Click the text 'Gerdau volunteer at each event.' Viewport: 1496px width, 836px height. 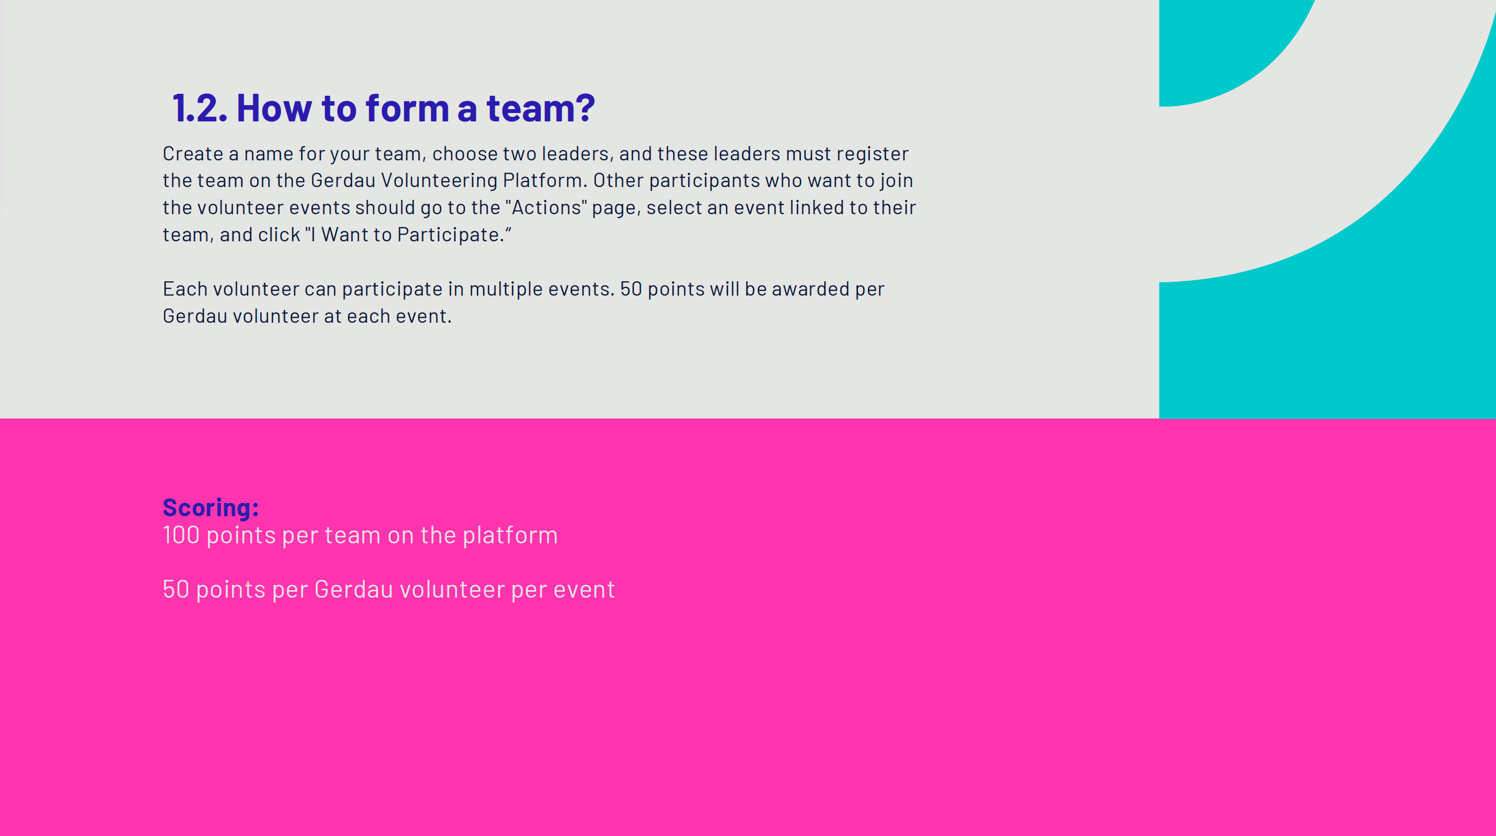click(307, 316)
